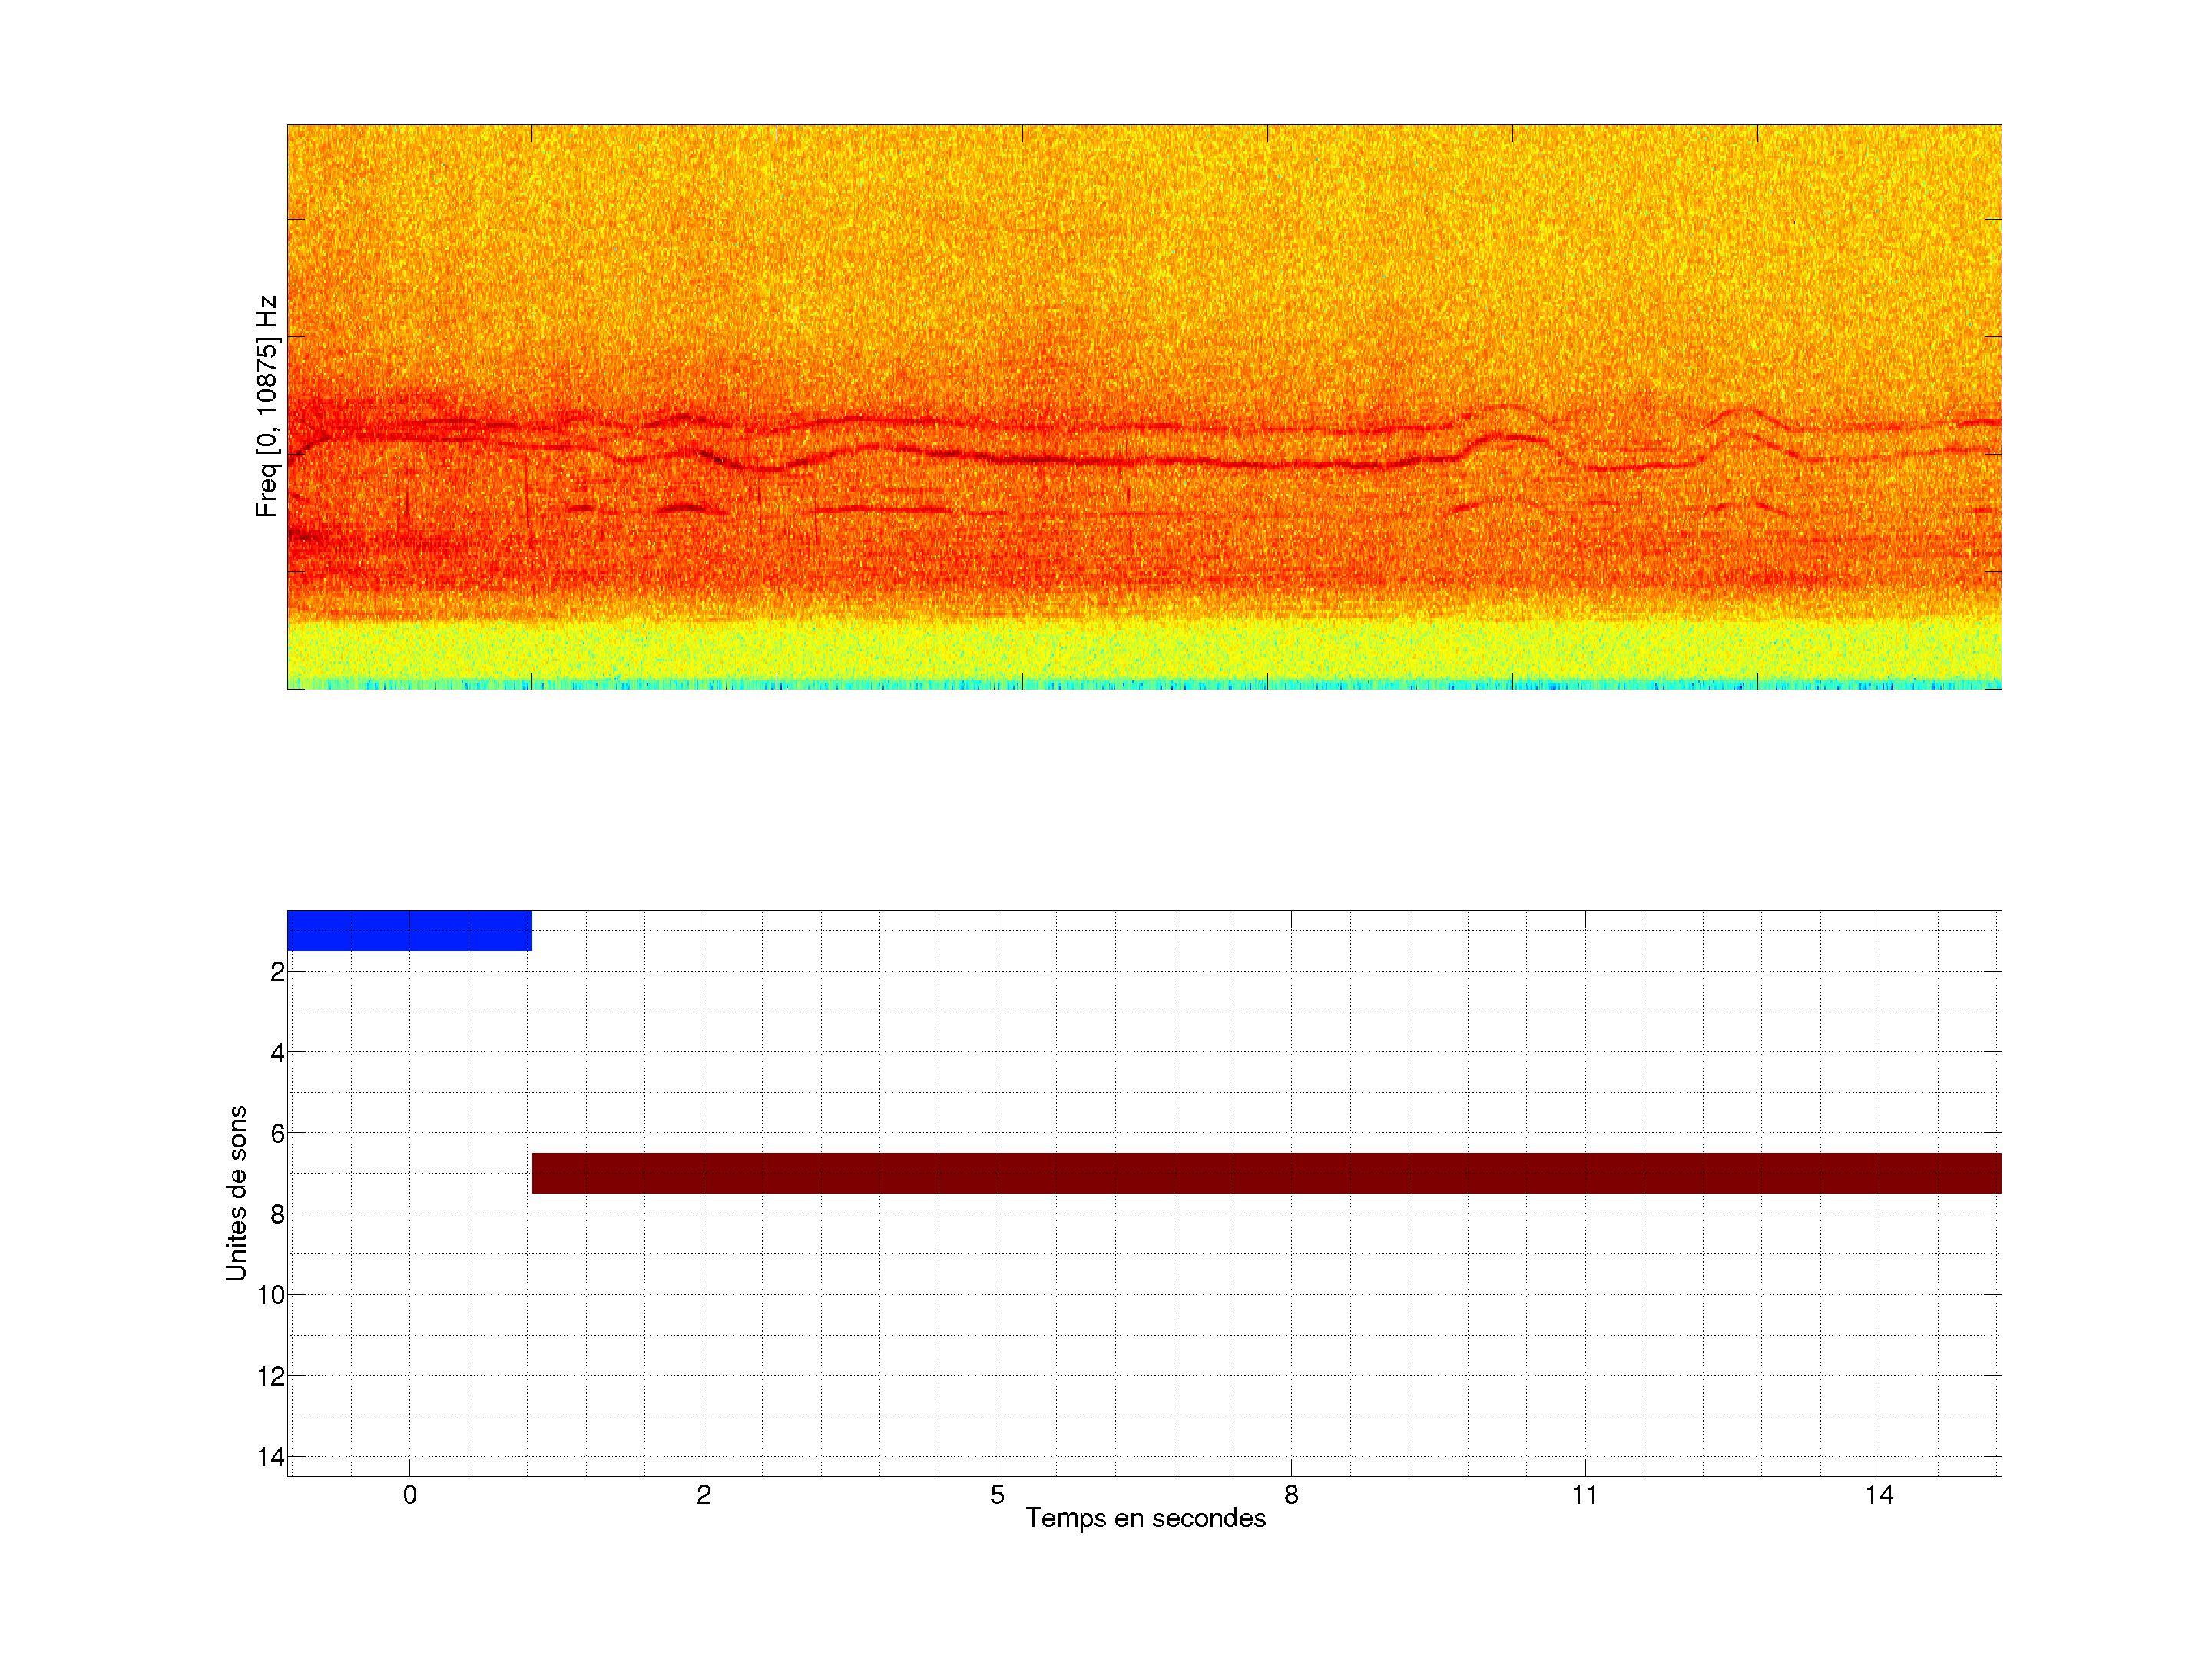Click x-axis tick label 11
Viewport: 2212px width, 1659px height.
tap(1585, 1495)
